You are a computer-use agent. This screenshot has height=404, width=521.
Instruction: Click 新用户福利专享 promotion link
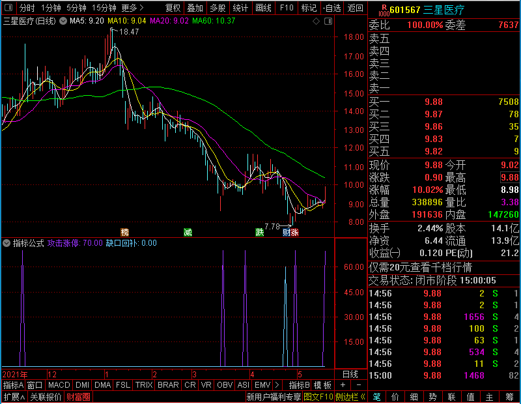(274, 397)
